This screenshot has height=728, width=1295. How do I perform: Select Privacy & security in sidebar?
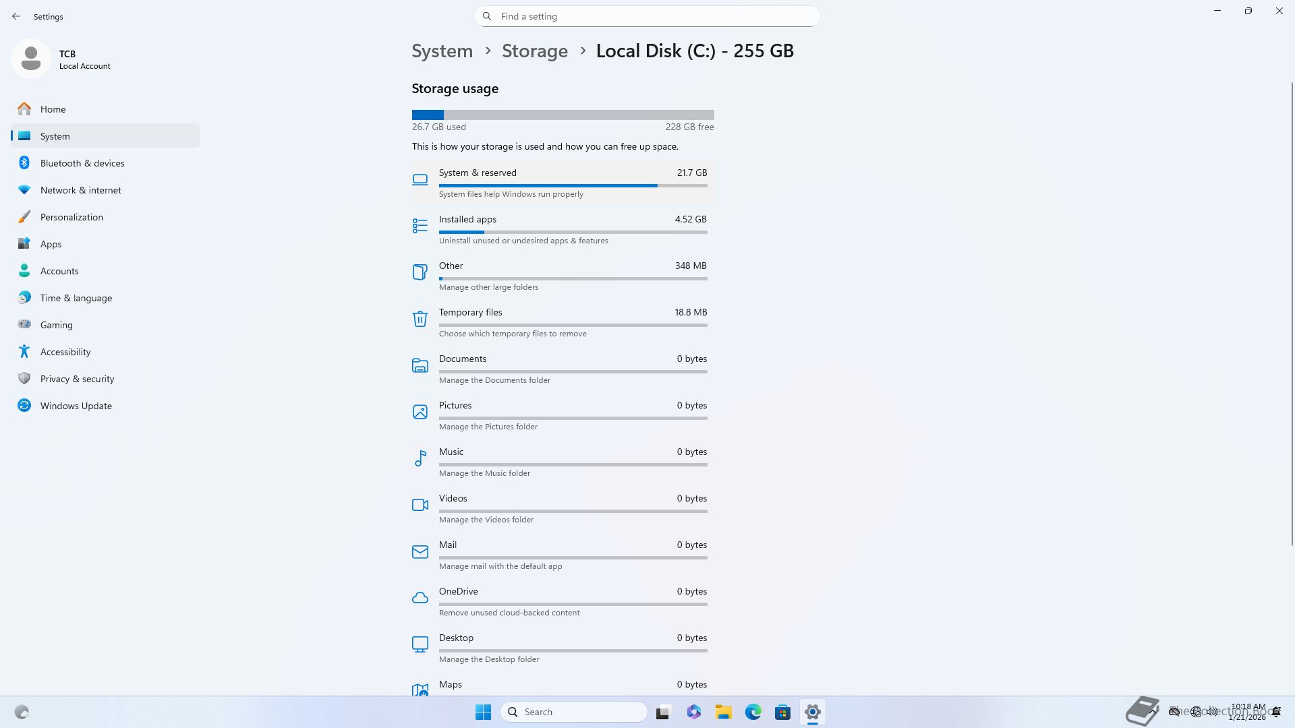pos(77,379)
